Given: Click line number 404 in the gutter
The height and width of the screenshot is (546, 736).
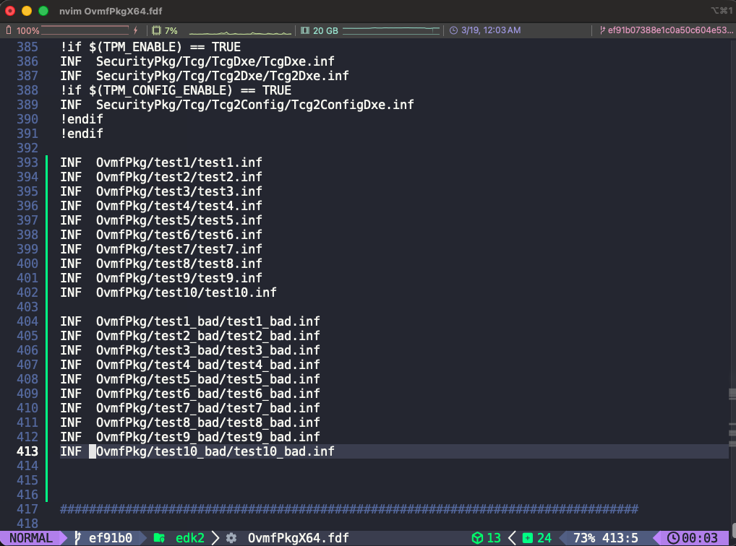Looking at the screenshot, I should point(27,321).
